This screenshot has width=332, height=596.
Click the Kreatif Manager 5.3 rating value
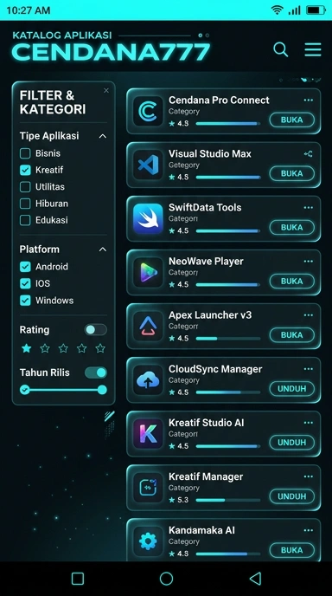click(183, 500)
